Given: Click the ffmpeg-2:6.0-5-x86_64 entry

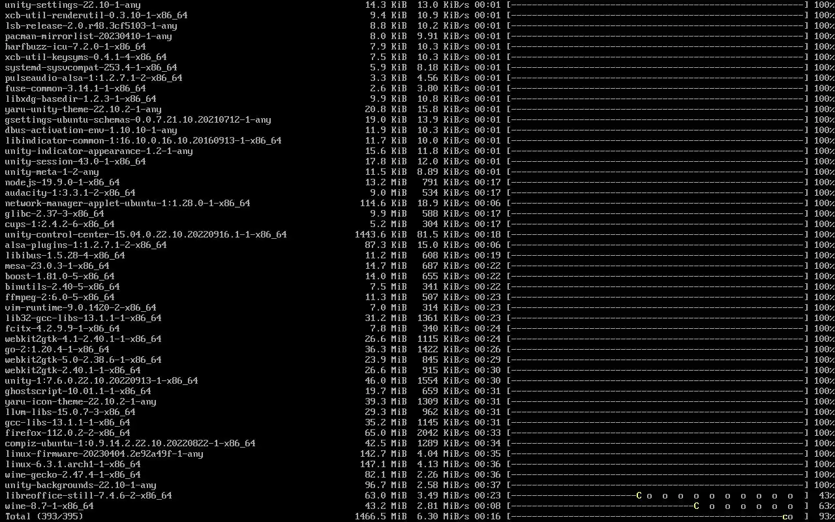Looking at the screenshot, I should tap(60, 297).
